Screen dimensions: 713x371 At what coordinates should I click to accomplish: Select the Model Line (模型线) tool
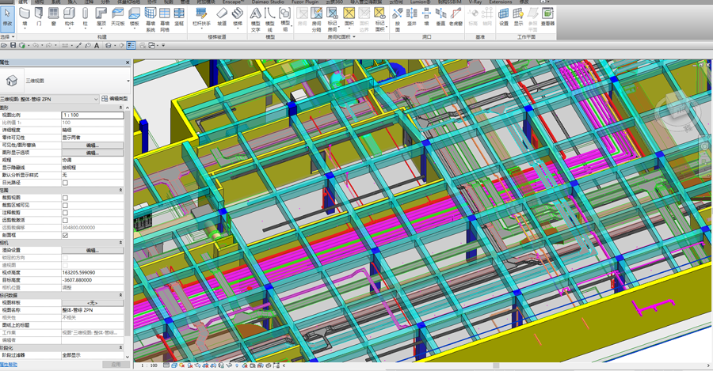270,19
